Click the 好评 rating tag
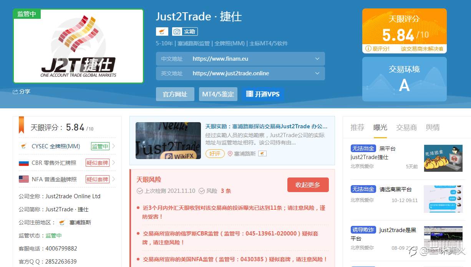The width and height of the screenshot is (471, 267). [215, 154]
